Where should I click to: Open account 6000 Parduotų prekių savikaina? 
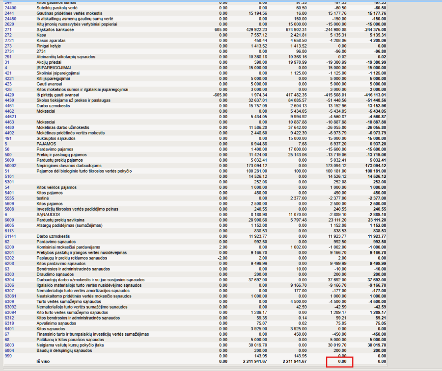pos(9,220)
